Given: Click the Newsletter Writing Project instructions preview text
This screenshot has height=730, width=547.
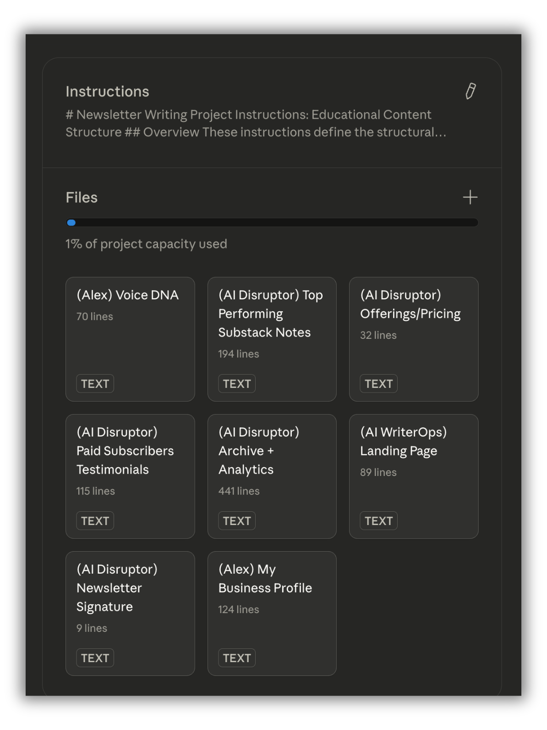Looking at the screenshot, I should point(256,123).
